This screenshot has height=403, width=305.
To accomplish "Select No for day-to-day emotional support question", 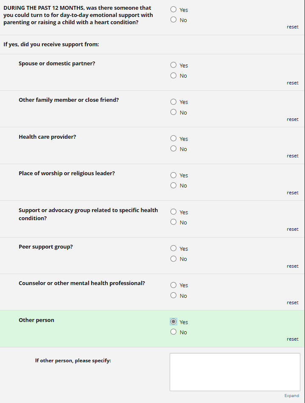I will pyautogui.click(x=173, y=20).
